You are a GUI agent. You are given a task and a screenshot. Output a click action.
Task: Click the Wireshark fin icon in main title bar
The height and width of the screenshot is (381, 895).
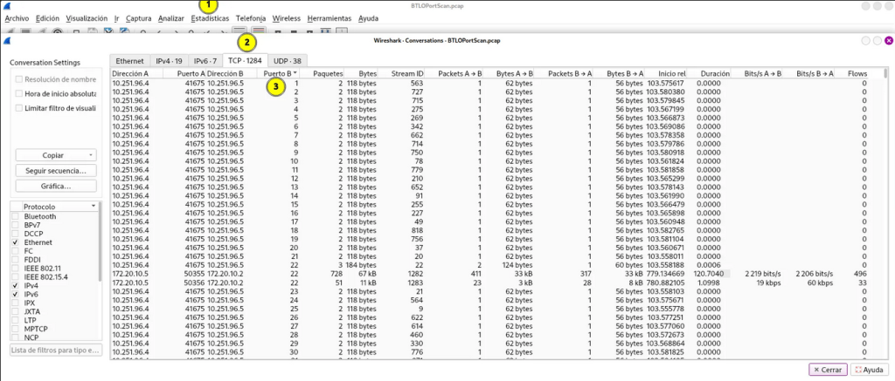click(x=8, y=5)
